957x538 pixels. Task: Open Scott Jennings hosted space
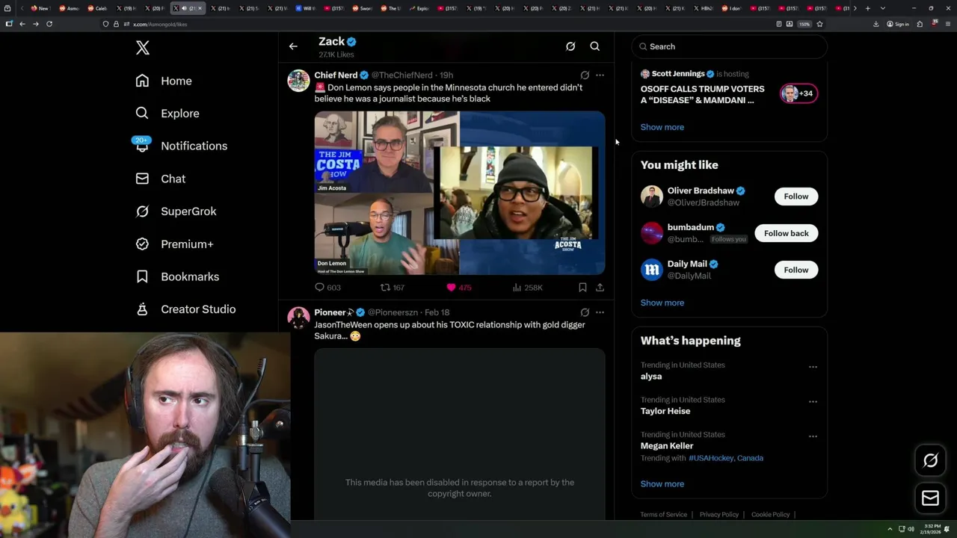coord(729,87)
